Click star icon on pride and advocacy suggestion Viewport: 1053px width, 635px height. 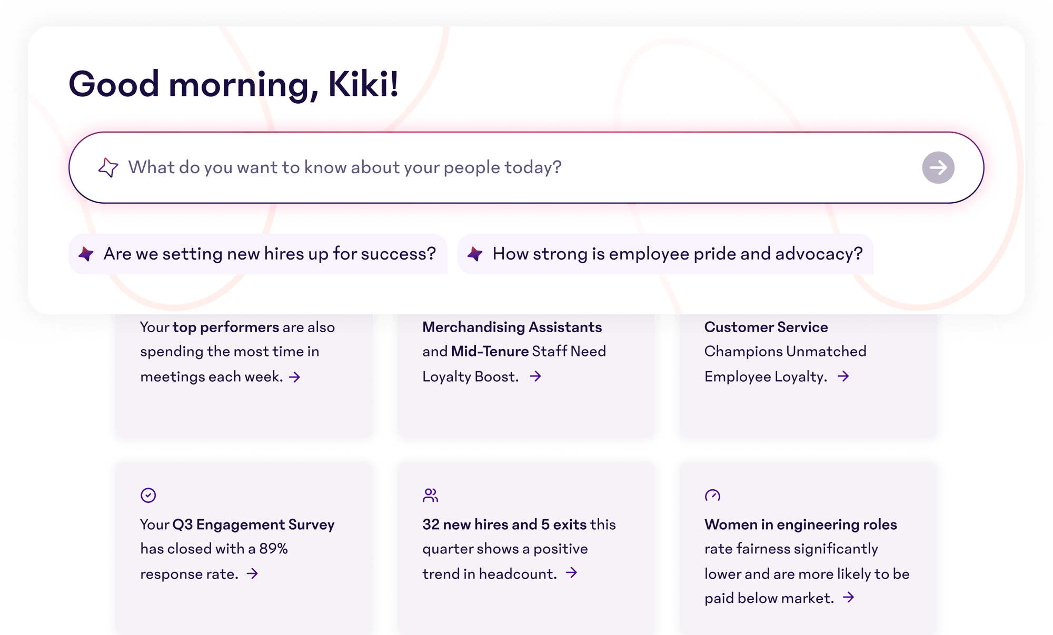tap(475, 254)
